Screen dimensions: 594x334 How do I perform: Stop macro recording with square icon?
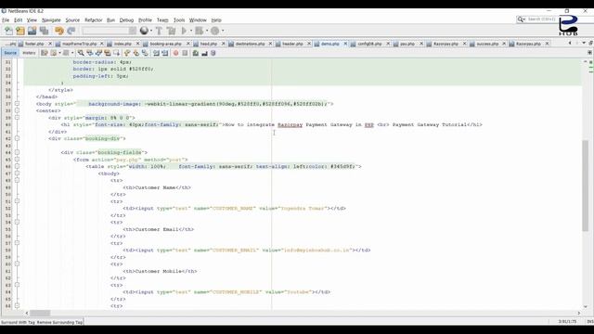(x=185, y=54)
